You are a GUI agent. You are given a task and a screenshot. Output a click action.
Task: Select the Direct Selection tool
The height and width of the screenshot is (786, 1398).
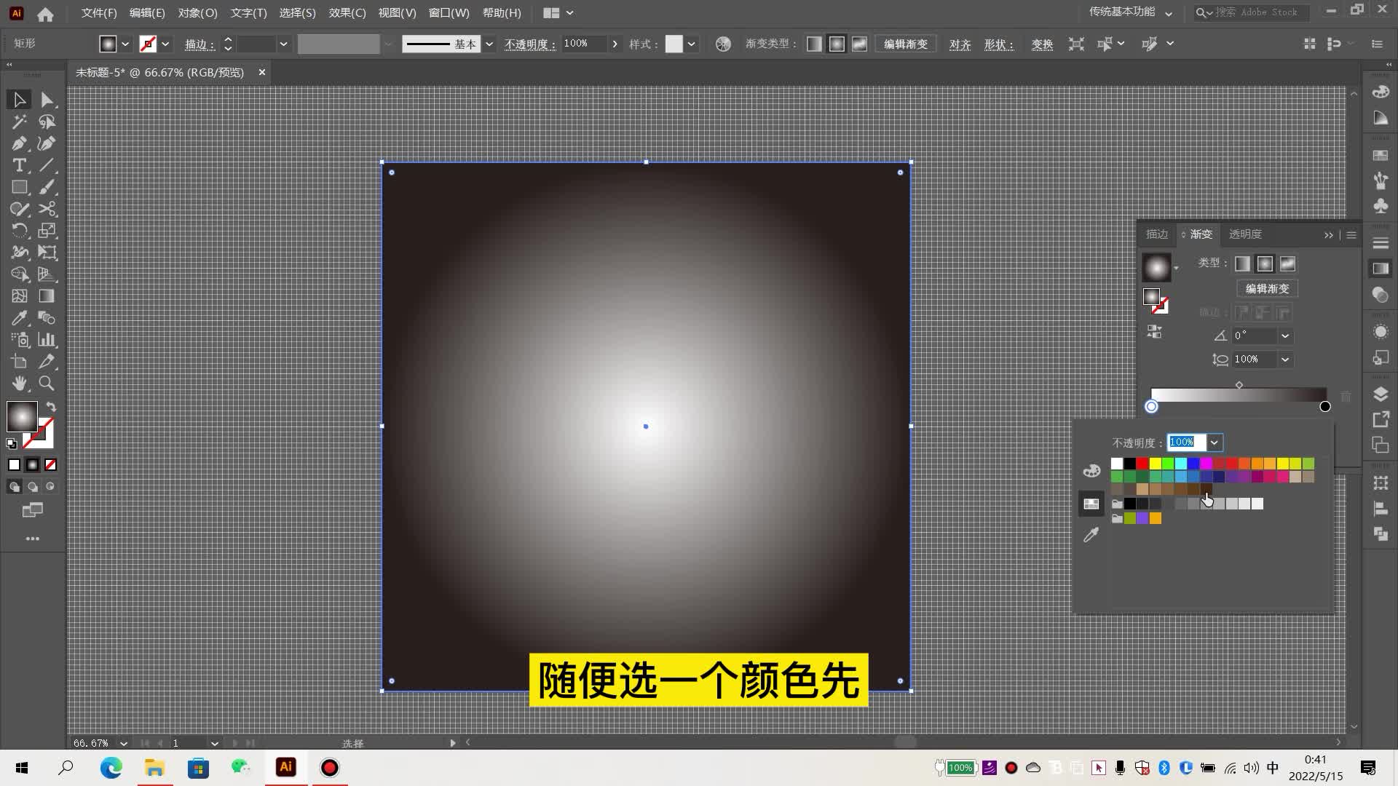[x=47, y=100]
